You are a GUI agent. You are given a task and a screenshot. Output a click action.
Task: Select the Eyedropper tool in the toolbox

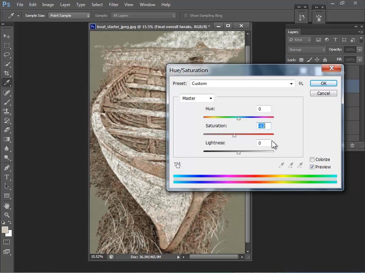(x=7, y=82)
